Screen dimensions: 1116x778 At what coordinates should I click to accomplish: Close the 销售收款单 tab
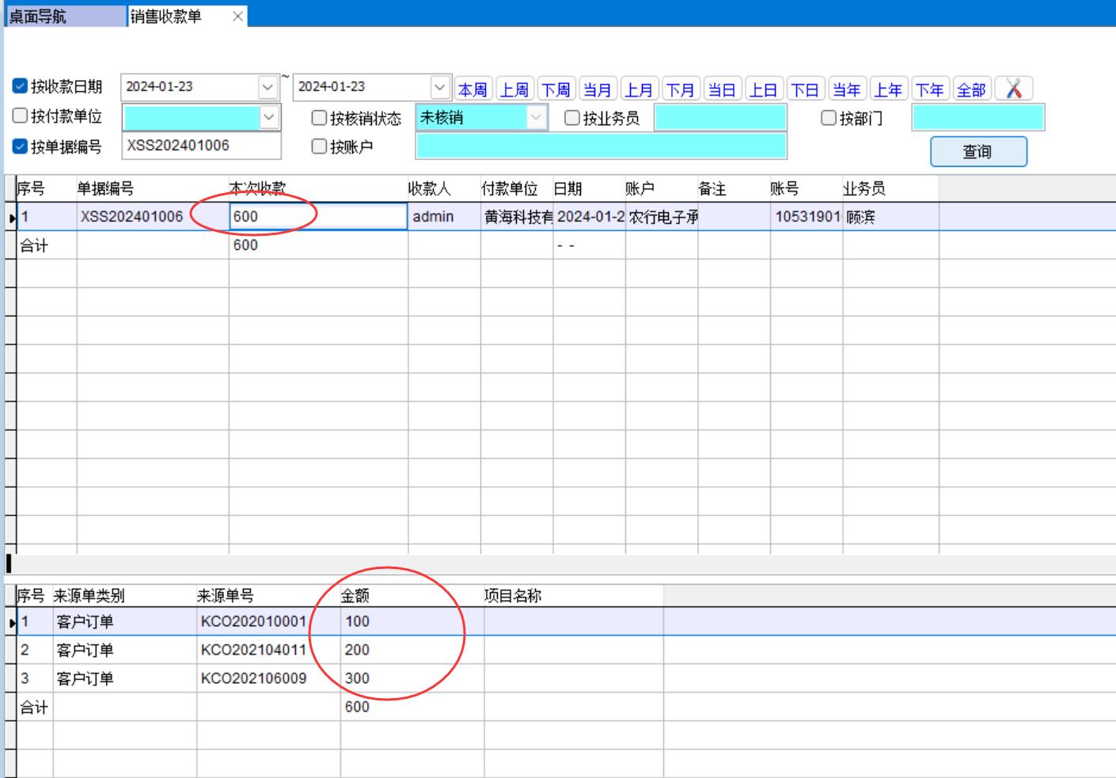[237, 16]
